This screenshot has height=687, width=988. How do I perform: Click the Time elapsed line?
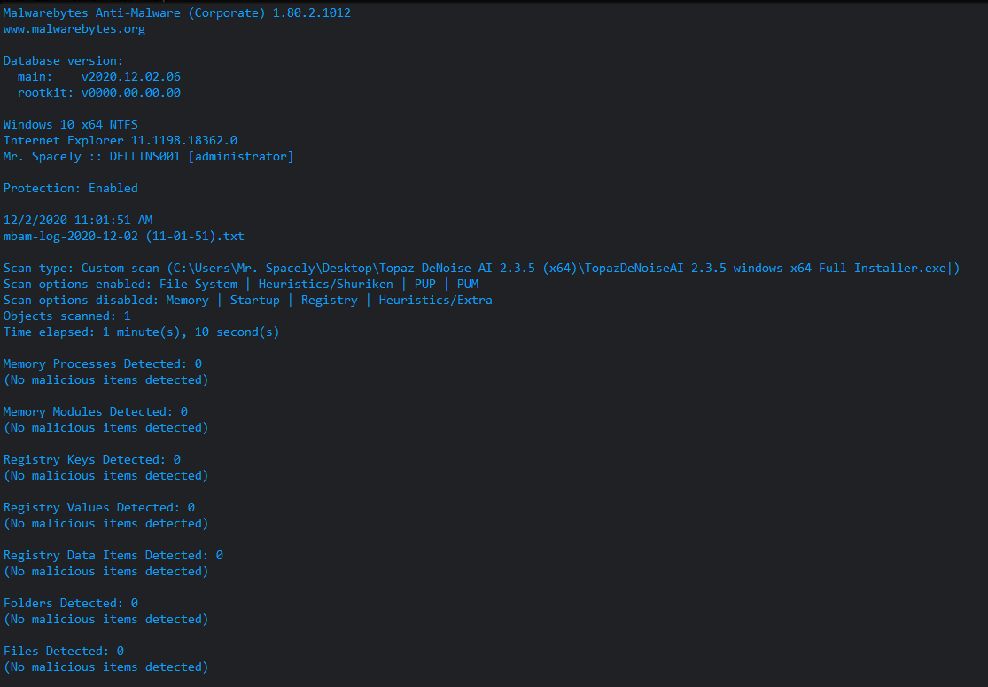pos(141,332)
